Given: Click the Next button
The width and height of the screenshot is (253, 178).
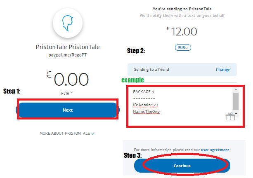Looking at the screenshot, I should point(68,110).
